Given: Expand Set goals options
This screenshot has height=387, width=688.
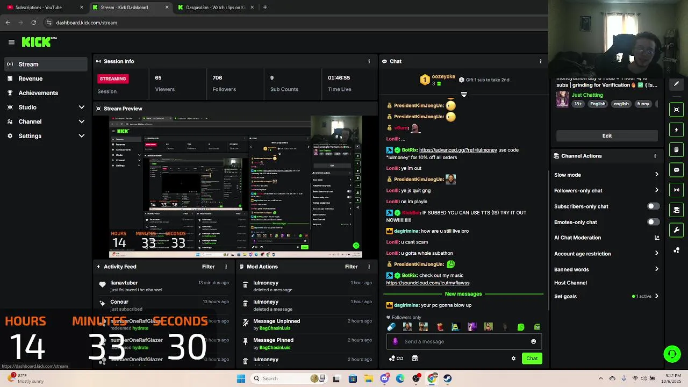Looking at the screenshot, I should 657,296.
